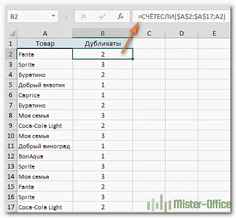The width and height of the screenshot is (236, 218).
Task: Click the 'Дубликаты' header cell
Action: click(x=103, y=43)
